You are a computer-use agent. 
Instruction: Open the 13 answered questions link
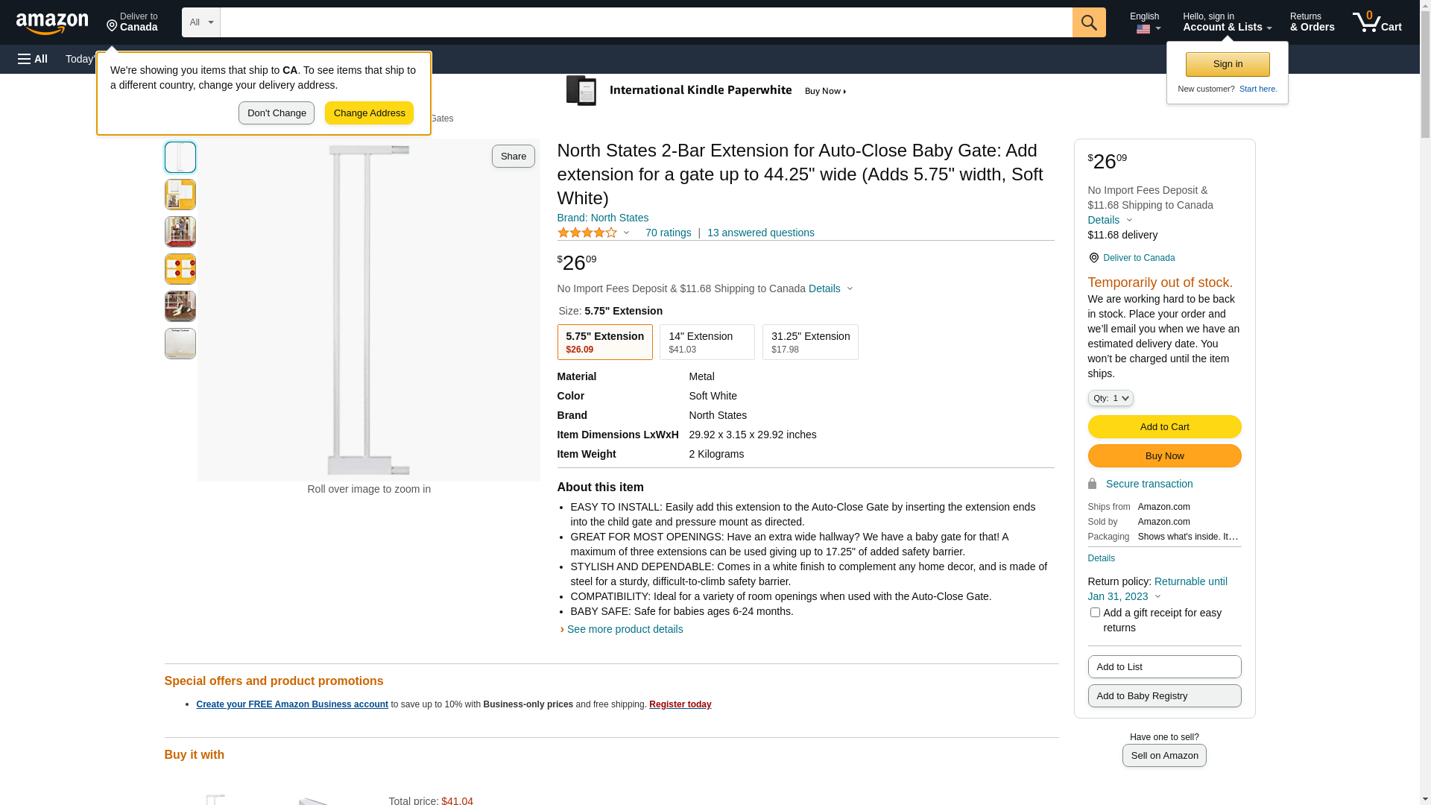click(x=760, y=233)
